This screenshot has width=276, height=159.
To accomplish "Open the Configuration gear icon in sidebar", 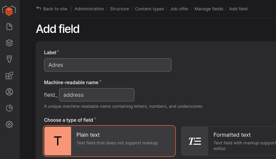I will [9, 124].
